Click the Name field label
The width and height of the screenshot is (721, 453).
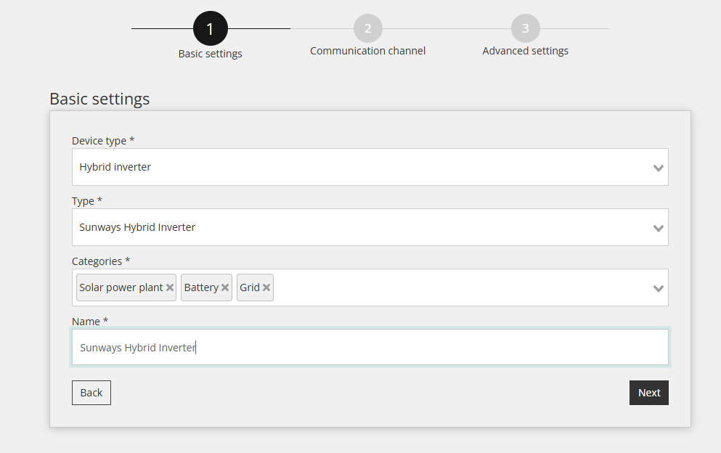[x=90, y=322]
